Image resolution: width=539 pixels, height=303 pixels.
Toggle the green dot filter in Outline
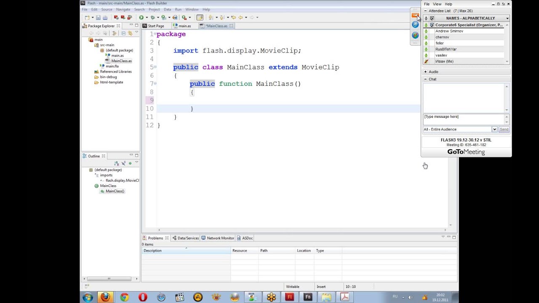point(130,163)
